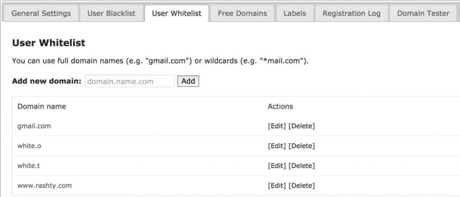Image resolution: width=460 pixels, height=197 pixels.
Task: Edit the www.rashty.com domain entry
Action: pyautogui.click(x=277, y=185)
